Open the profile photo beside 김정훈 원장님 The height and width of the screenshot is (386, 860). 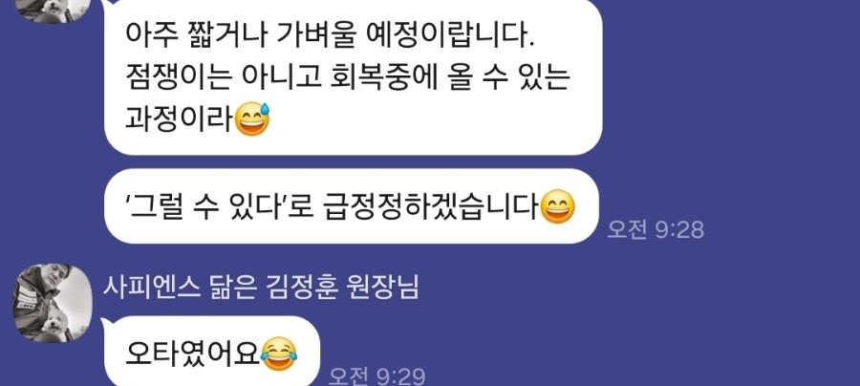[53, 303]
